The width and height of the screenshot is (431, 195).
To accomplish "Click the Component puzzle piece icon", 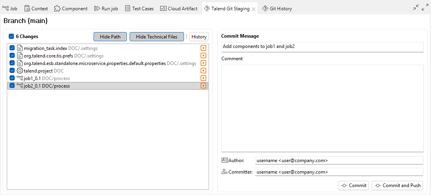I will (57, 8).
